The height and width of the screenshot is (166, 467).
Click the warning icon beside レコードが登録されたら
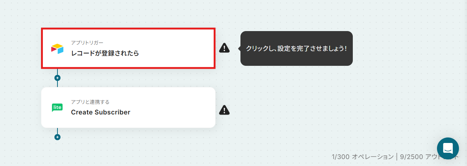(224, 48)
